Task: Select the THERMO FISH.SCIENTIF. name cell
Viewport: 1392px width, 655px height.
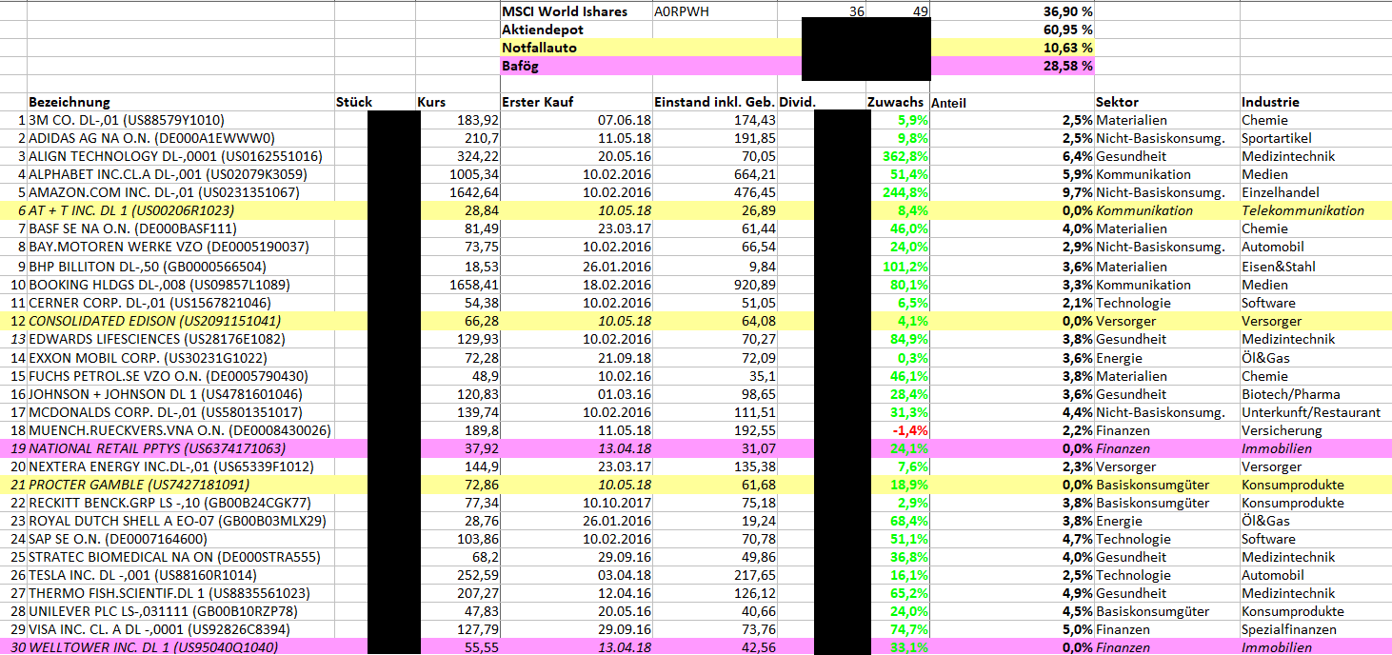Action: pyautogui.click(x=181, y=593)
